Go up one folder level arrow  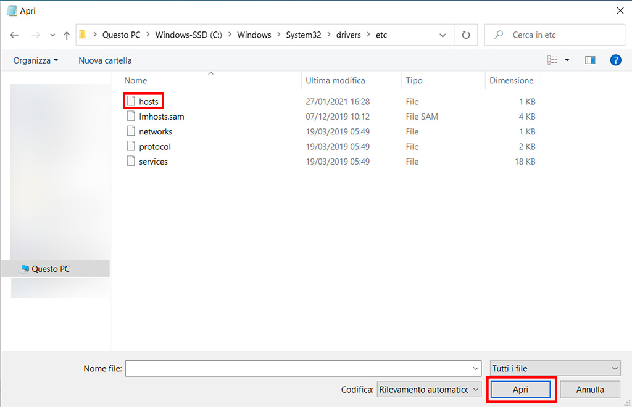coord(67,35)
